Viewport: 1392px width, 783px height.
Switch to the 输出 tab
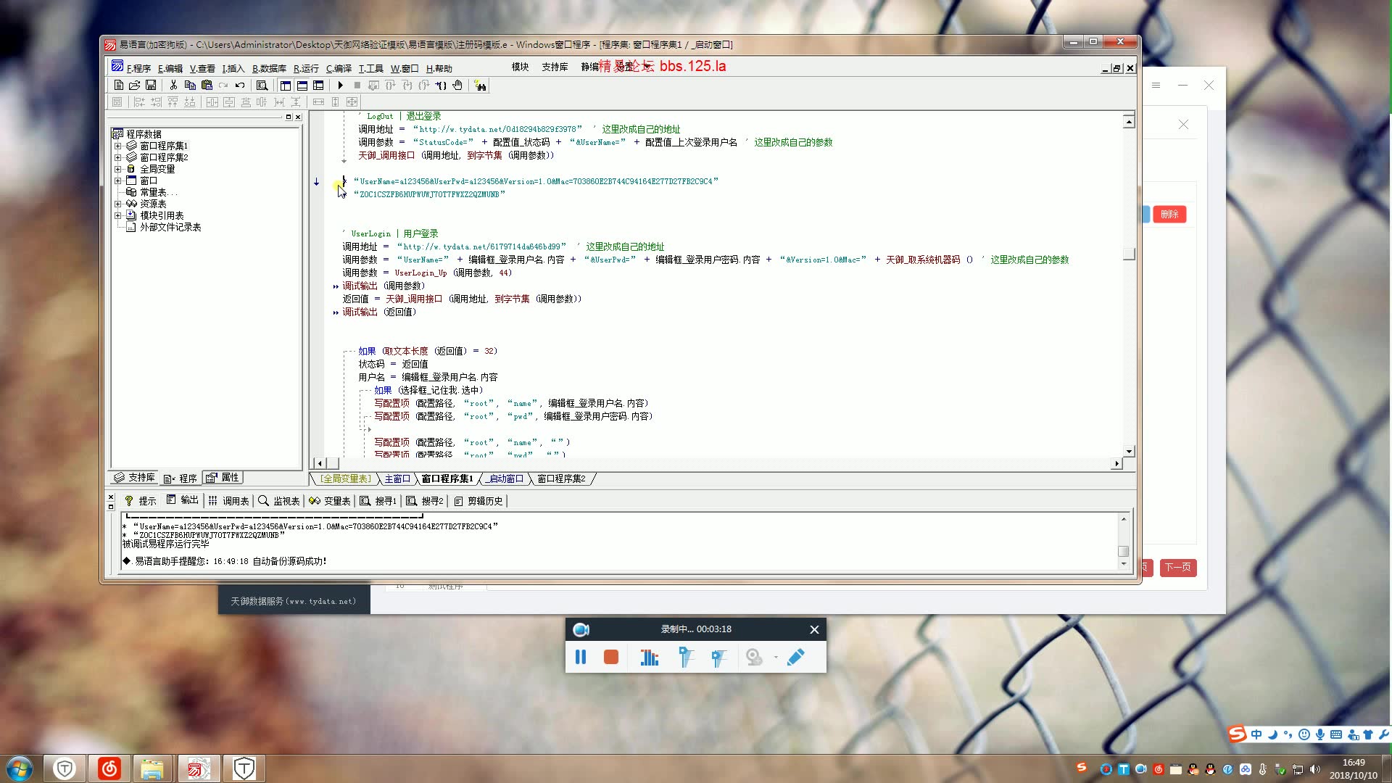(x=182, y=500)
